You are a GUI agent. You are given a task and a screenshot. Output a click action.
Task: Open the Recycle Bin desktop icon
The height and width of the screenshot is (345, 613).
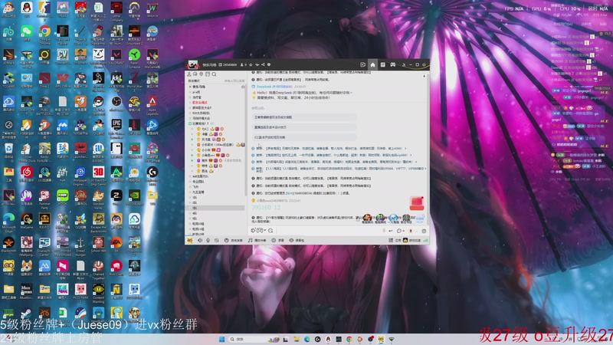click(x=8, y=149)
